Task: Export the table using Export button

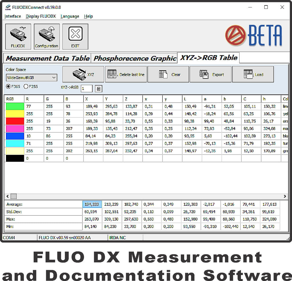Action: [x=210, y=75]
